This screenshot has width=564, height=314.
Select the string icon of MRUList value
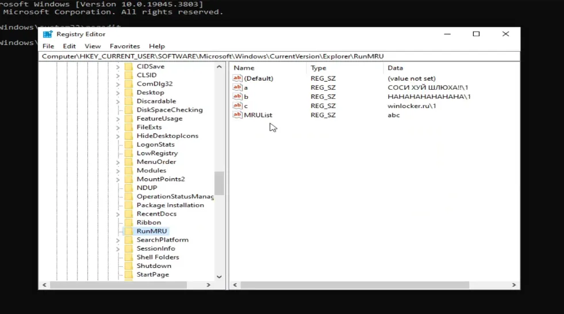coord(237,115)
